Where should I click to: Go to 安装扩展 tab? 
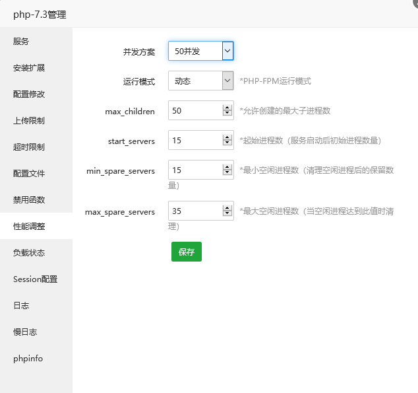point(36,68)
